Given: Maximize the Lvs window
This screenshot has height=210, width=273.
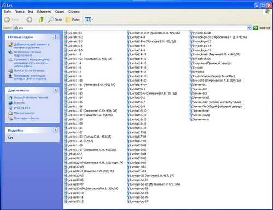Looking at the screenshot, I should click(x=263, y=5).
